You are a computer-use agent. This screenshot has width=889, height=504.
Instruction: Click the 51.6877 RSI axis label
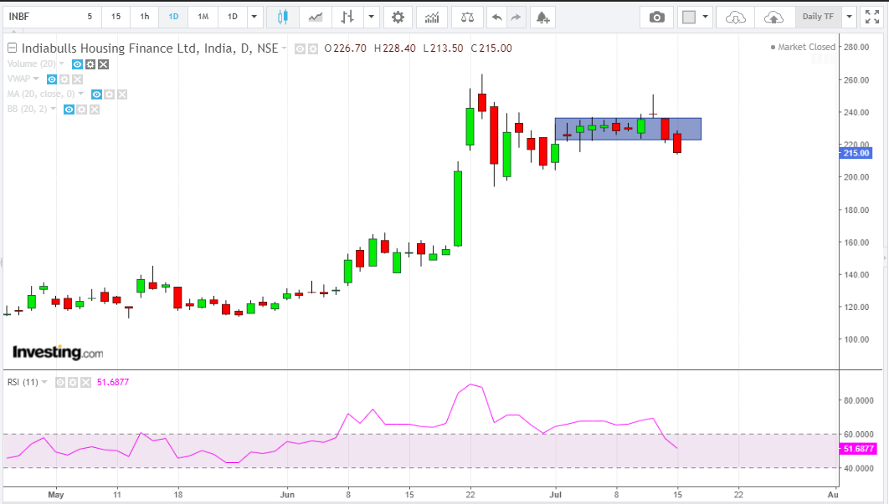pos(858,449)
